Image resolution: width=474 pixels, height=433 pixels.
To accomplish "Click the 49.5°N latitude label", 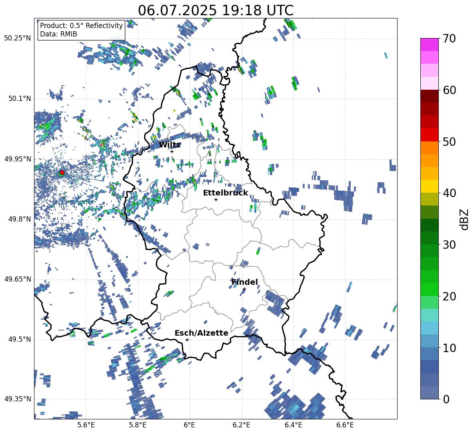I will 20,339.
